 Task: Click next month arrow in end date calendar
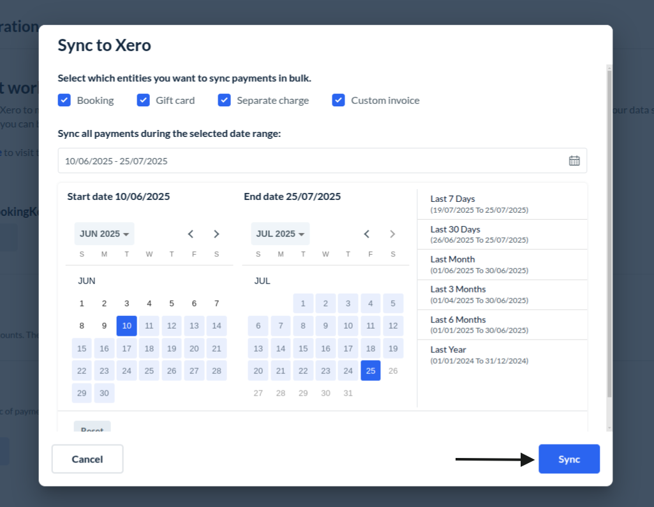pos(392,234)
